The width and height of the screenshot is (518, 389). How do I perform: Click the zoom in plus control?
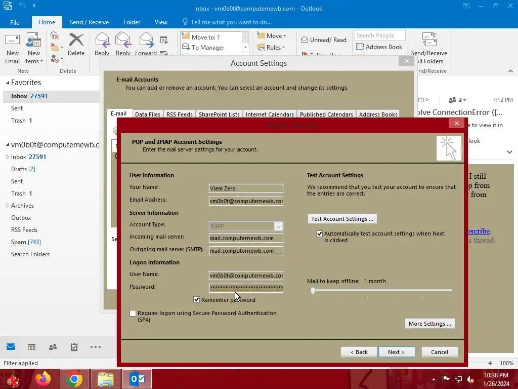pos(490,363)
